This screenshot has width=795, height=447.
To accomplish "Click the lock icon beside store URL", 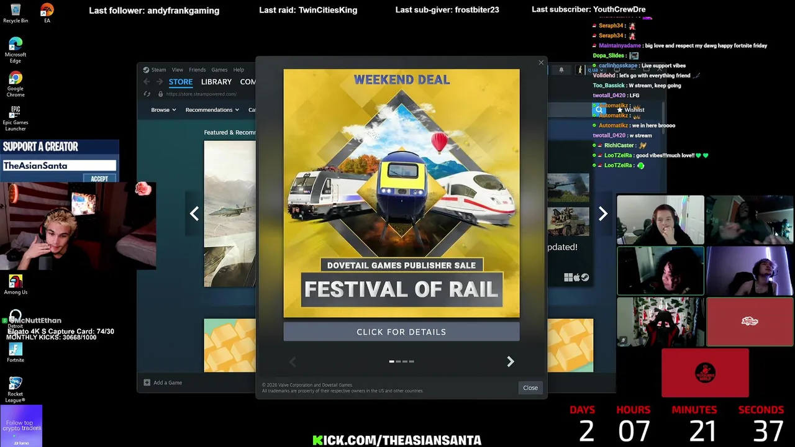I will point(160,94).
